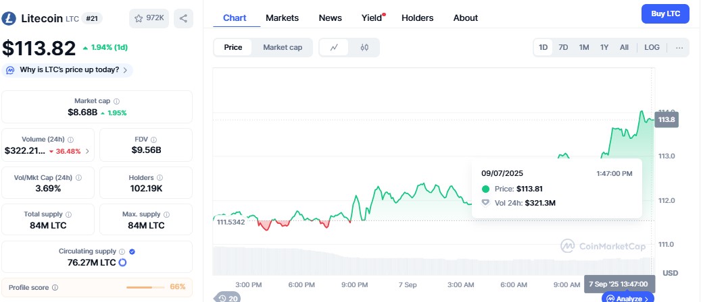Click the $113.82 price heading
701x302 pixels.
coord(39,48)
